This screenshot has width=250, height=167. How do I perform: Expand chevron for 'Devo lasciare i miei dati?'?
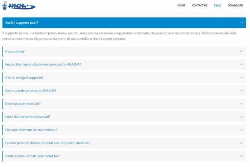click(241, 104)
